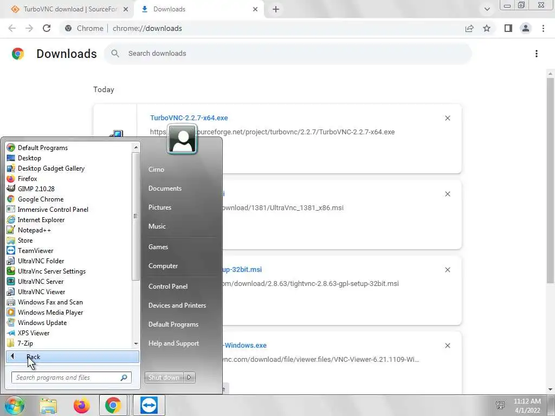Launch Windows Media Player
555x416 pixels.
click(50, 312)
